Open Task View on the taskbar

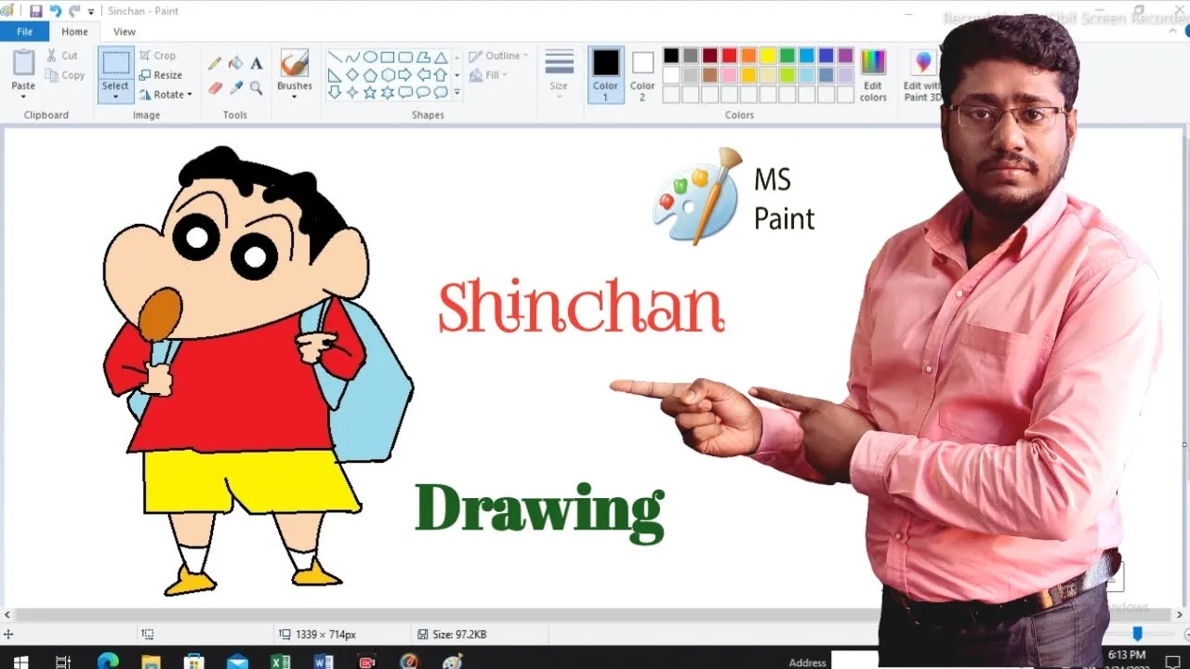click(63, 662)
